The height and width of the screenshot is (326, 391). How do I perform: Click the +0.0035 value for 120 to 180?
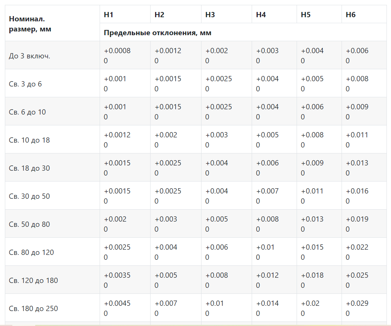(x=117, y=275)
